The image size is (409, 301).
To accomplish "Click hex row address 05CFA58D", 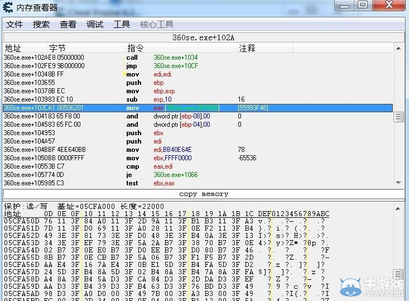I will click(22, 279).
